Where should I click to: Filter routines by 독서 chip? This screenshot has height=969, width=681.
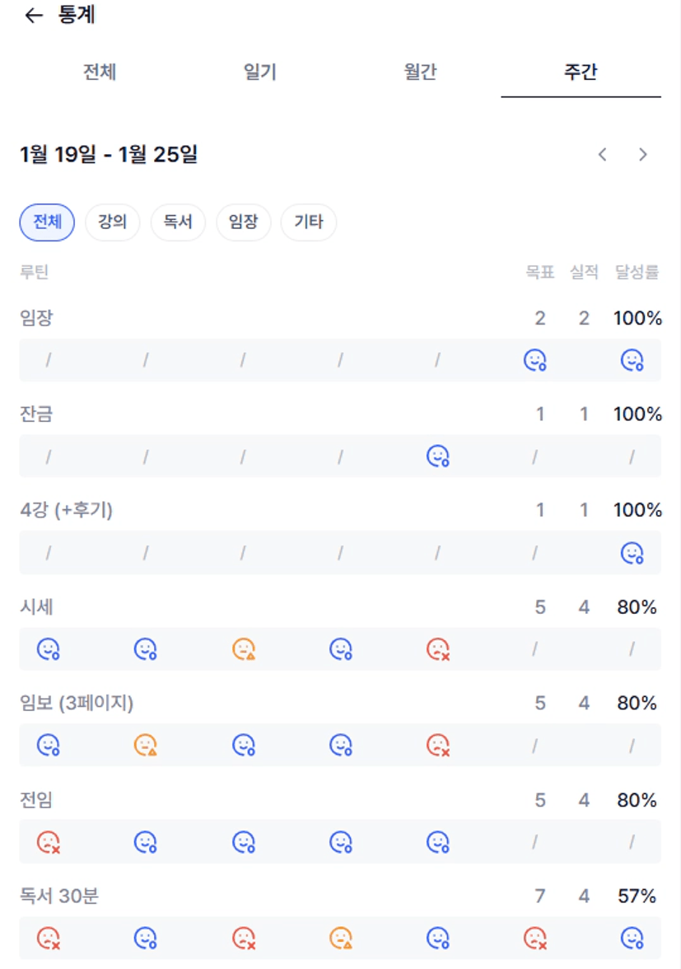(x=178, y=222)
